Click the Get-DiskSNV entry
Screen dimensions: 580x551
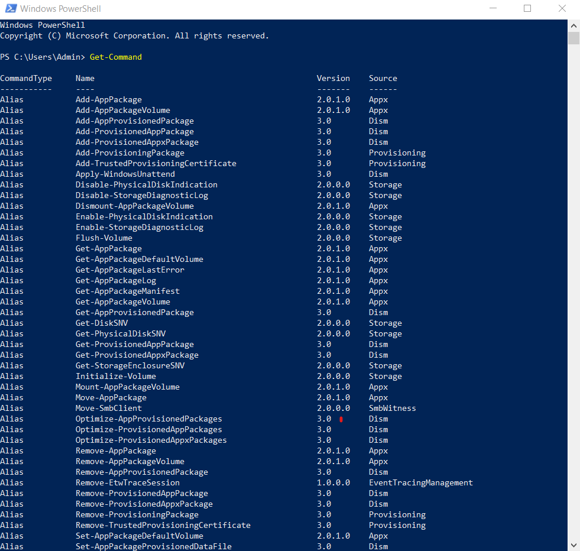click(101, 323)
